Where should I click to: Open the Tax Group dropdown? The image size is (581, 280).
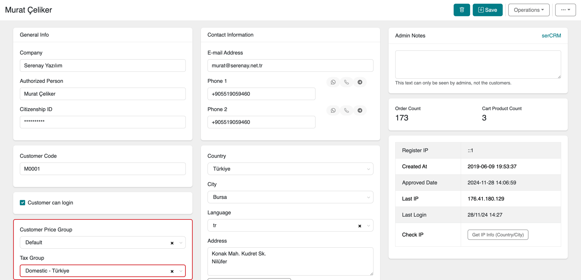pos(99,271)
